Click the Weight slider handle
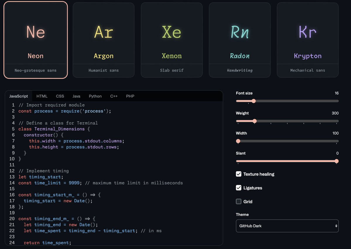 click(x=254, y=121)
